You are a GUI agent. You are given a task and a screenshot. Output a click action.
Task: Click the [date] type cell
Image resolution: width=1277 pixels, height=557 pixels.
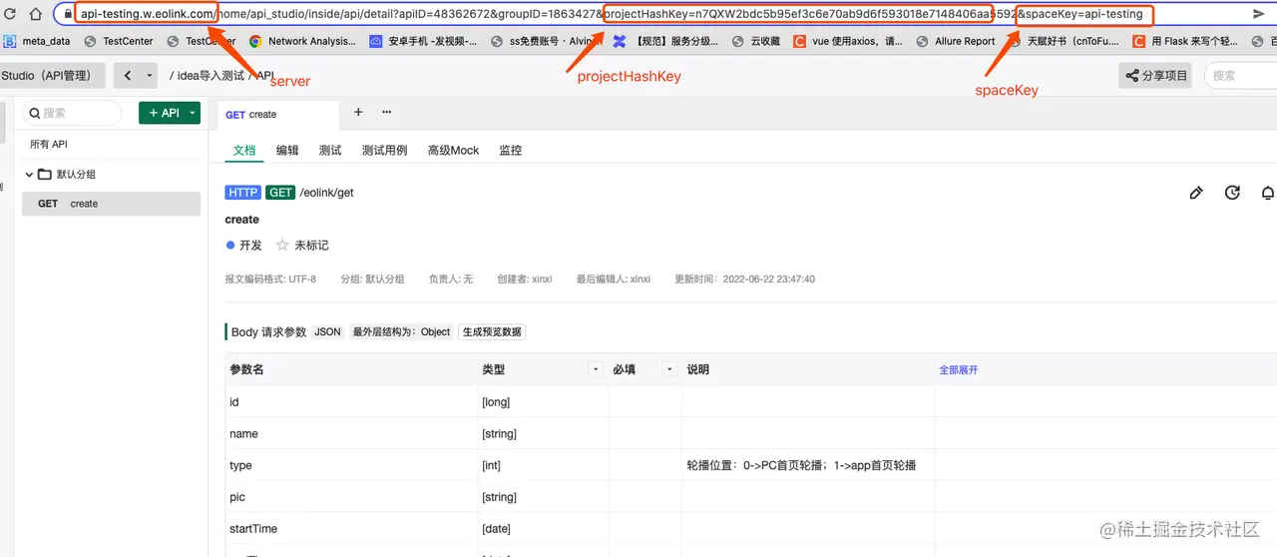496,528
